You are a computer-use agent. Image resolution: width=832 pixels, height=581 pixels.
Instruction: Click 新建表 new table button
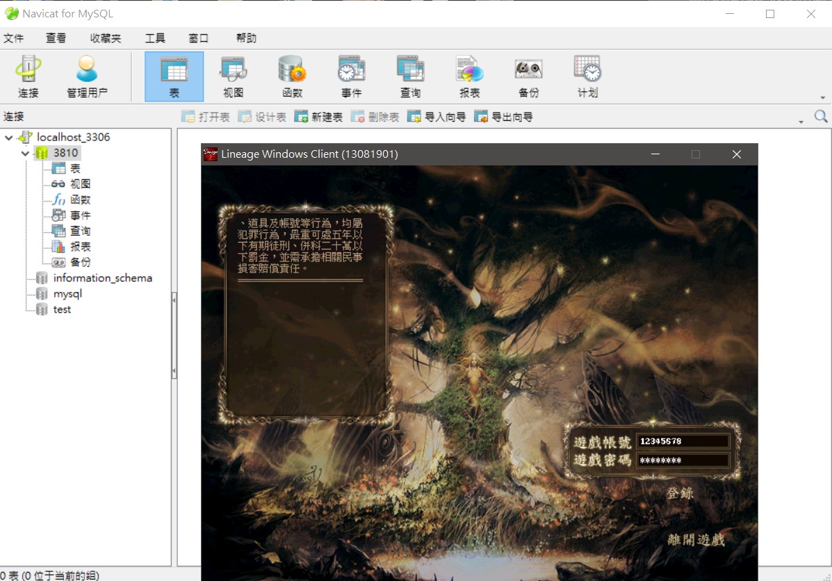pos(318,117)
